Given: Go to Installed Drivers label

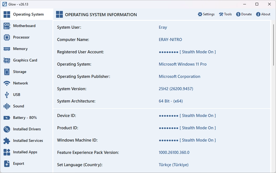Looking at the screenshot, I should [x=27, y=129].
